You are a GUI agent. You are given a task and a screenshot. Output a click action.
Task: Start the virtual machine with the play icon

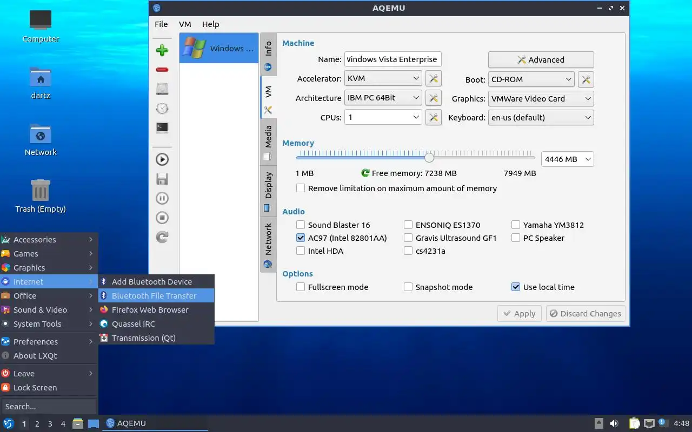[162, 159]
